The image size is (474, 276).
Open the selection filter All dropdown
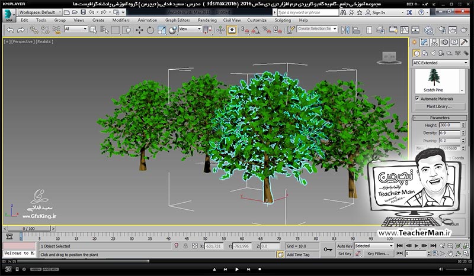[76, 29]
